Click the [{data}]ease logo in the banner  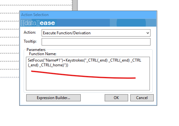[x=38, y=23]
